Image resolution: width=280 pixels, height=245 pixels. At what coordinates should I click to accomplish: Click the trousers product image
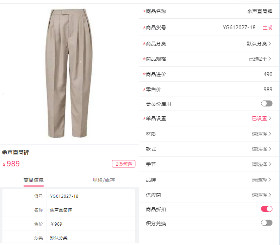(x=69, y=73)
